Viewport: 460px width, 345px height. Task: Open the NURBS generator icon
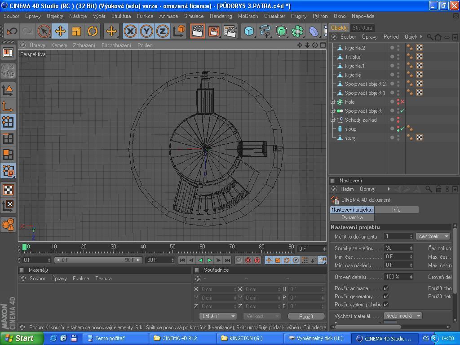coord(281,31)
